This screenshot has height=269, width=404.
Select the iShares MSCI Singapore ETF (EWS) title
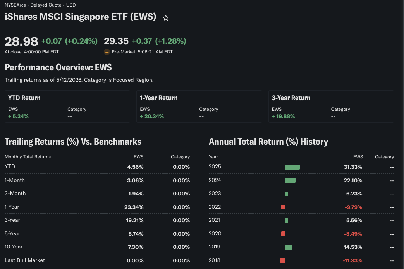[x=81, y=17]
